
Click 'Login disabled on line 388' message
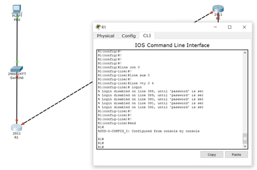click(x=151, y=91)
